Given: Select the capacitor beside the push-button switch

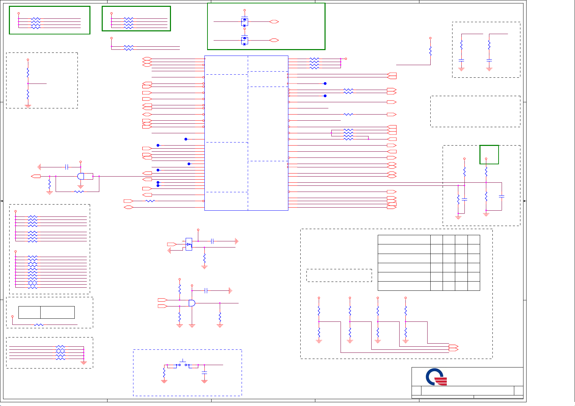Looking at the screenshot, I should click(204, 373).
